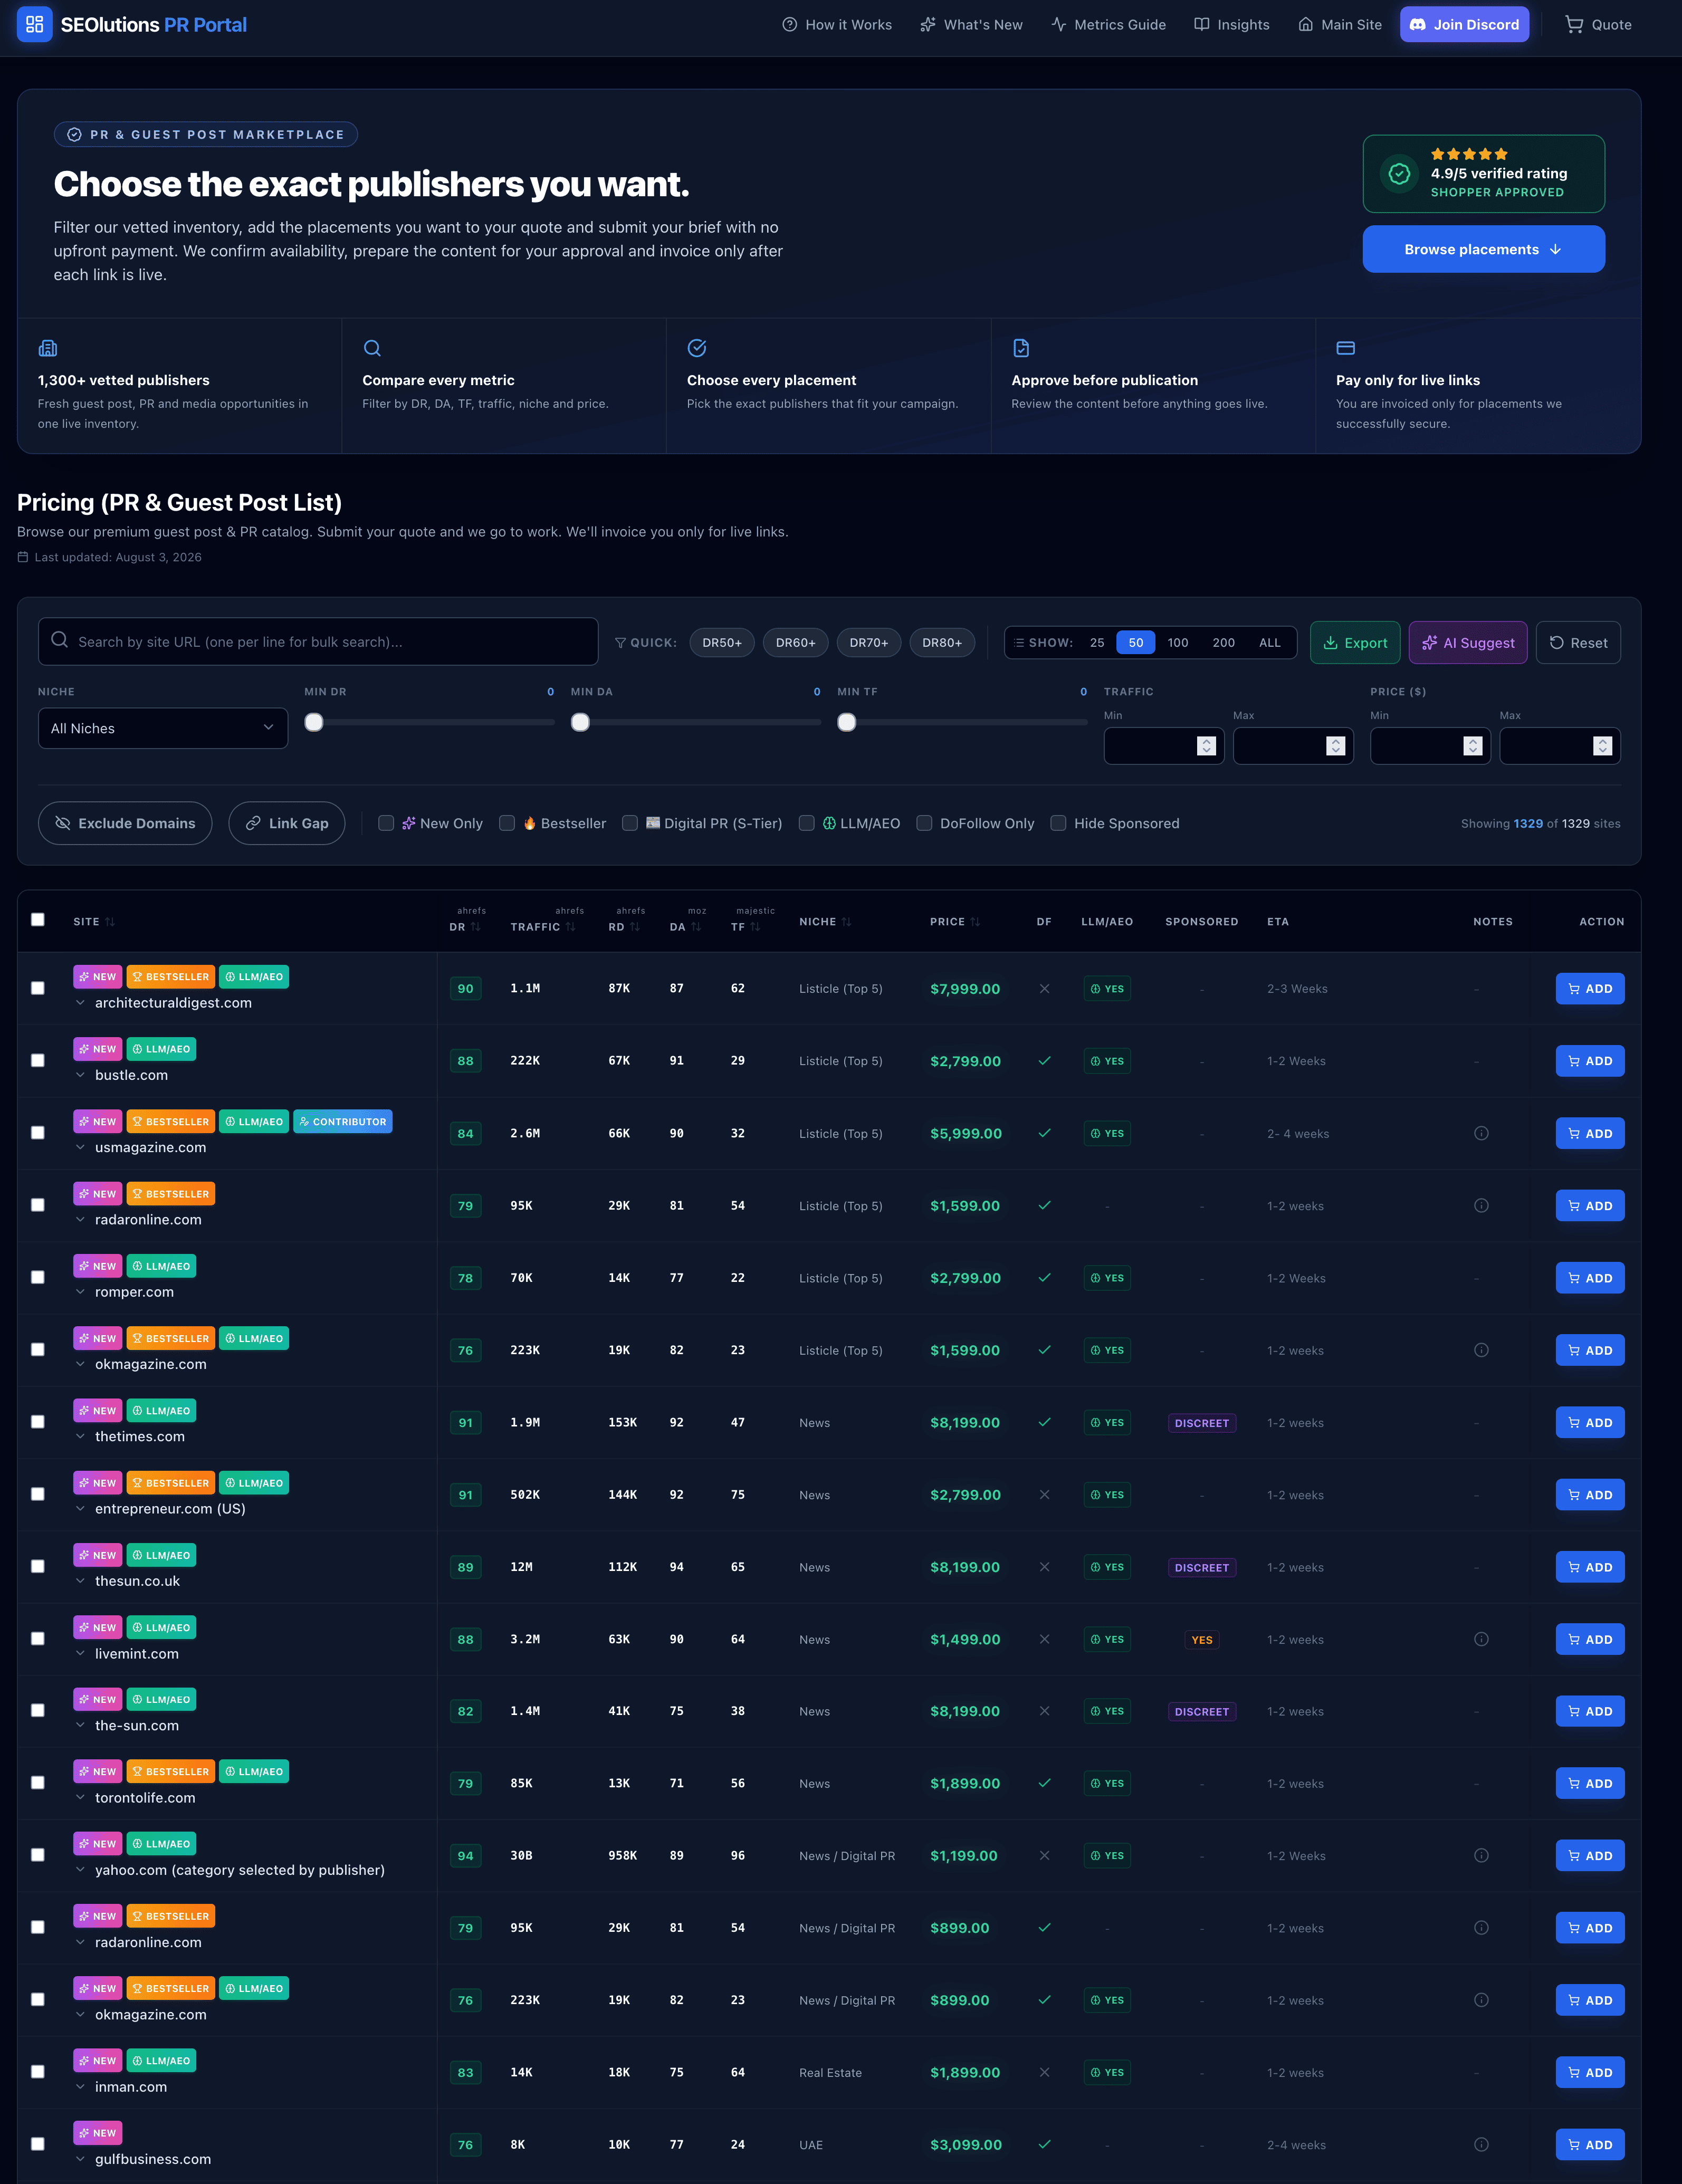
Task: Reset all filters
Action: 1578,642
